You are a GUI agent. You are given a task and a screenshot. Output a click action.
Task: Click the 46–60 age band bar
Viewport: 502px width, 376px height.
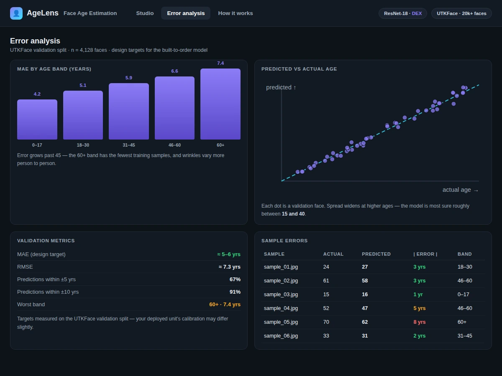174,108
